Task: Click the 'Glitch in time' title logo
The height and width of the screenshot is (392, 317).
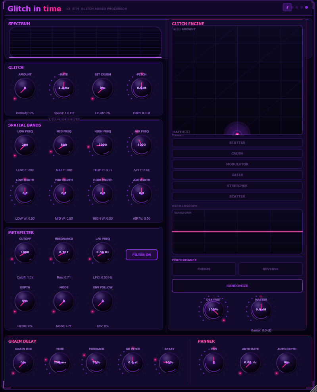Action: (35, 8)
